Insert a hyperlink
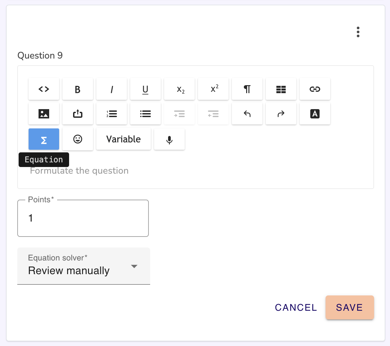390x346 pixels. 315,89
